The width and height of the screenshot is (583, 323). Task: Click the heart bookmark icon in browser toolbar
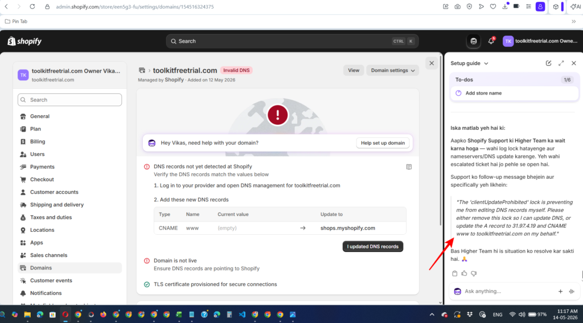493,7
